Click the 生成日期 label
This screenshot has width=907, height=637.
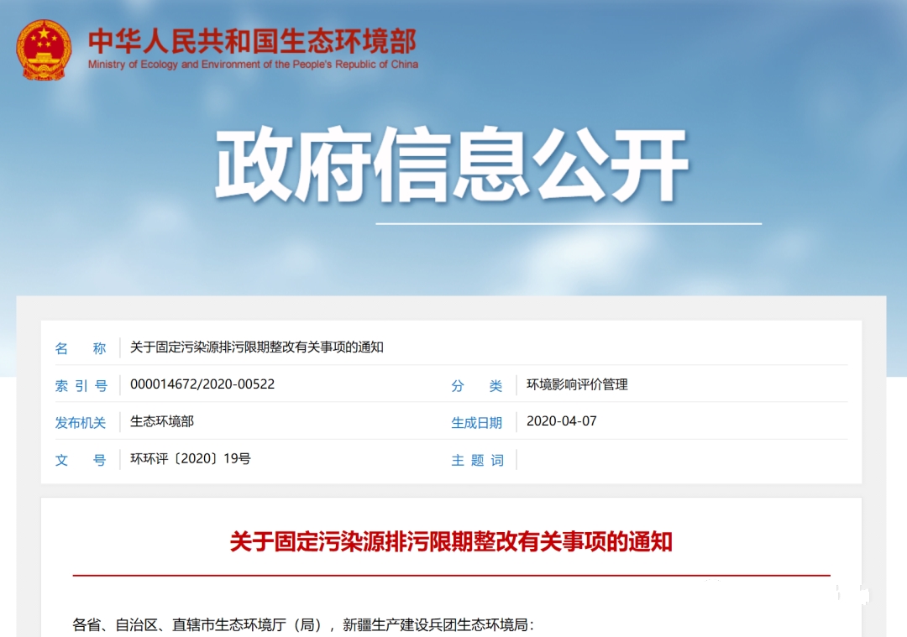pos(476,423)
